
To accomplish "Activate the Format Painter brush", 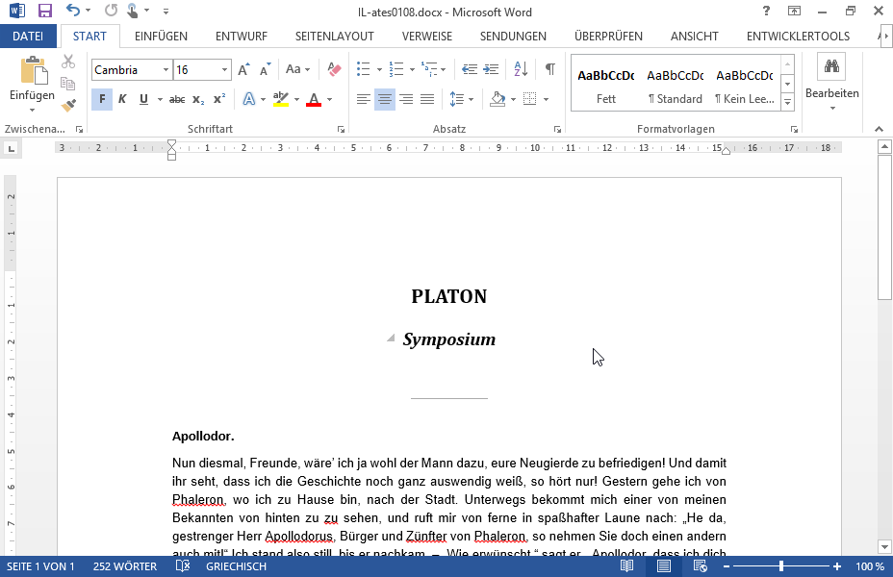I will click(68, 105).
